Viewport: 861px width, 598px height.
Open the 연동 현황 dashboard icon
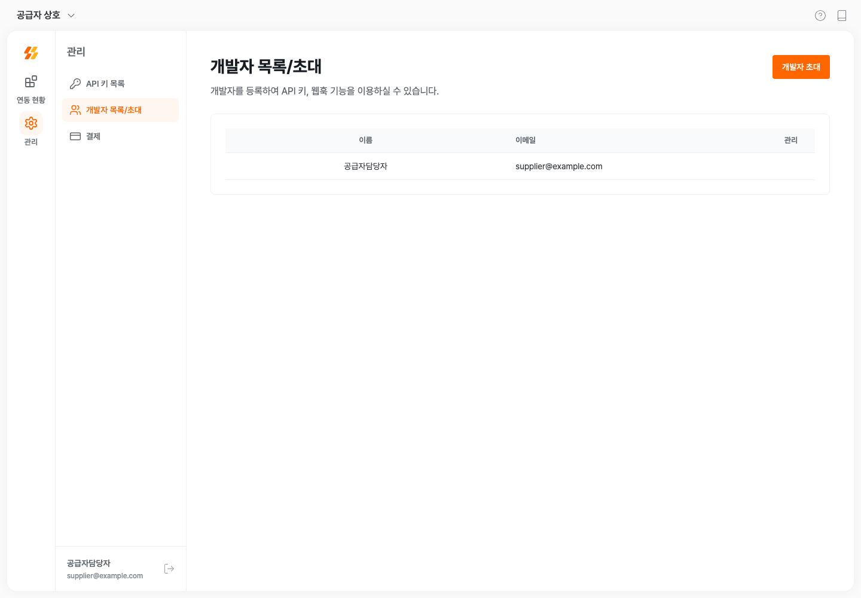[31, 81]
